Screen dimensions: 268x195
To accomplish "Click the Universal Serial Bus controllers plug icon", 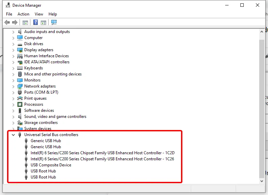I will tap(20, 135).
